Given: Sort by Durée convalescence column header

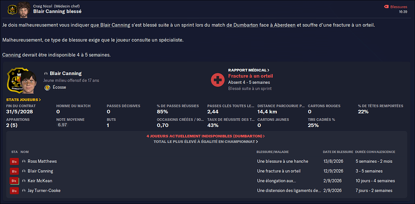Looking at the screenshot, I should pyautogui.click(x=375, y=152).
